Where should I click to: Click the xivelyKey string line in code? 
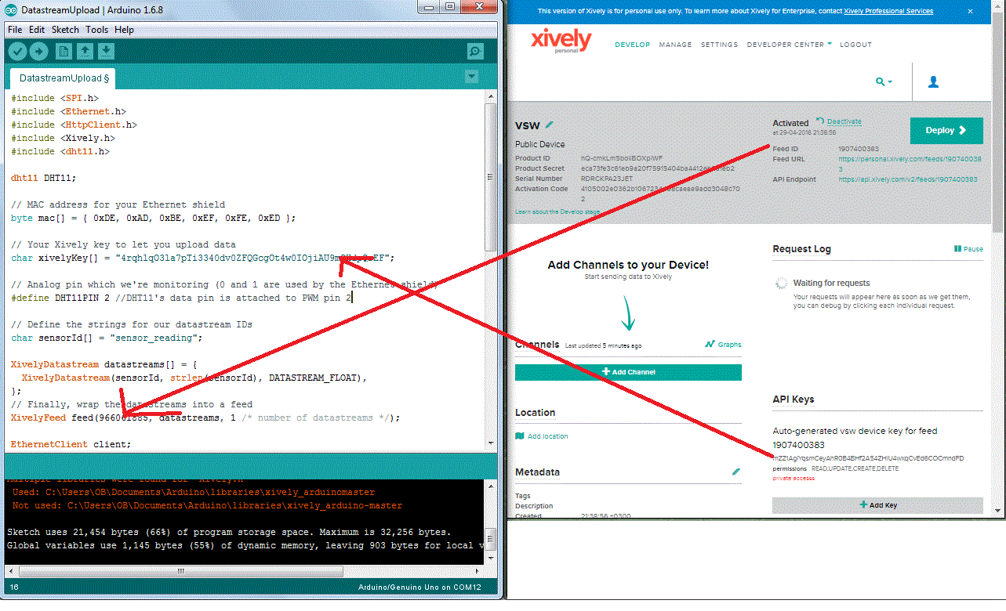tap(202, 258)
